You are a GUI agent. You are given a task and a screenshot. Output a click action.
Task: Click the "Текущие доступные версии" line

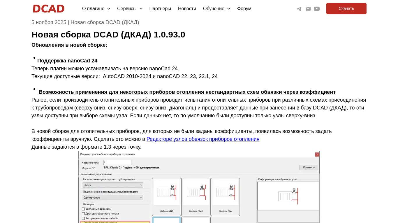point(125,76)
